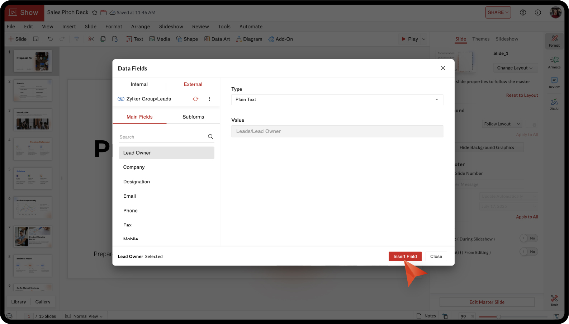The image size is (569, 324).
Task: Switch to the Subforms tab
Action: [x=193, y=117]
